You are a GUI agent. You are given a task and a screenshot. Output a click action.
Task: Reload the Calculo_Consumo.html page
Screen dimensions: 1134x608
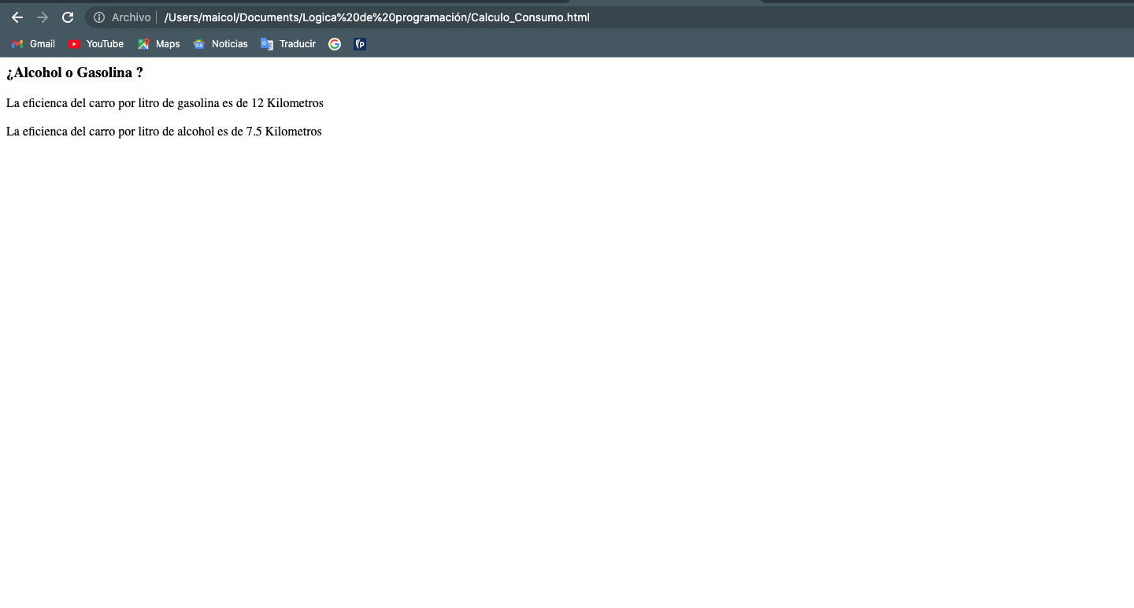68,17
